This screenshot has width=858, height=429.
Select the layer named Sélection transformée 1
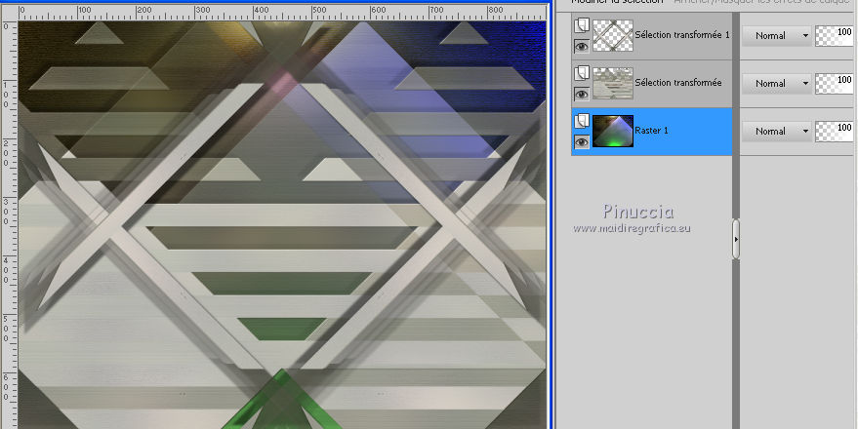pyautogui.click(x=681, y=34)
